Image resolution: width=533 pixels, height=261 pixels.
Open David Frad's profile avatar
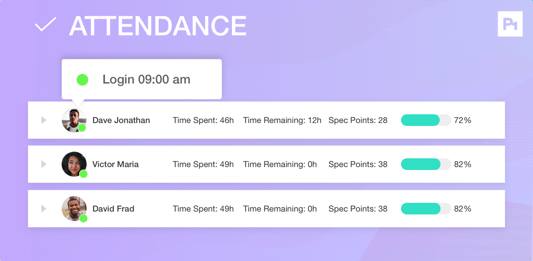click(x=74, y=209)
